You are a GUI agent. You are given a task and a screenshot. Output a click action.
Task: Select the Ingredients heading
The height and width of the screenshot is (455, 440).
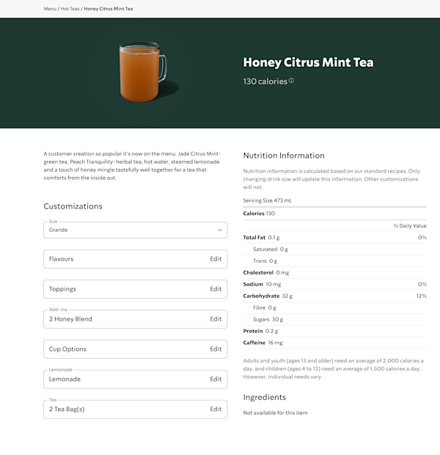(265, 397)
